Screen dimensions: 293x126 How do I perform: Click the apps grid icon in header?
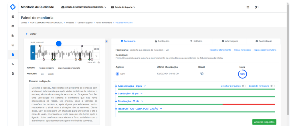coord(248,7)
